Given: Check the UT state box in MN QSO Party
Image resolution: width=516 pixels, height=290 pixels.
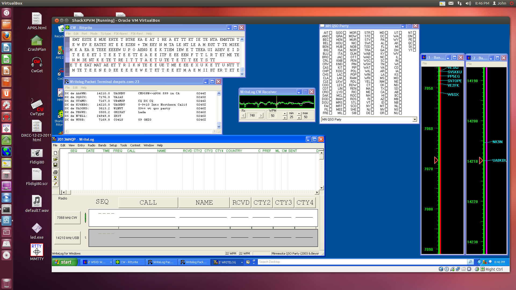Looking at the screenshot, I should pos(400,33).
